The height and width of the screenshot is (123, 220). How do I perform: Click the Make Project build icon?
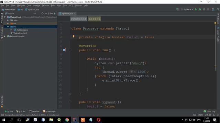177,9
